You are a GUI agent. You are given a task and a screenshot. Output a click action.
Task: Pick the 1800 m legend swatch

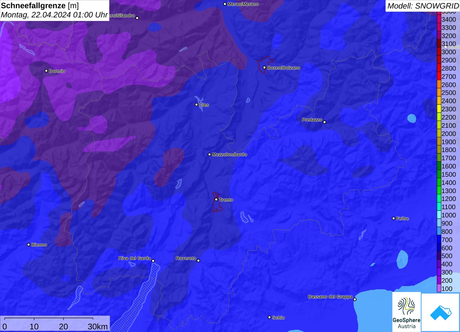(x=439, y=150)
